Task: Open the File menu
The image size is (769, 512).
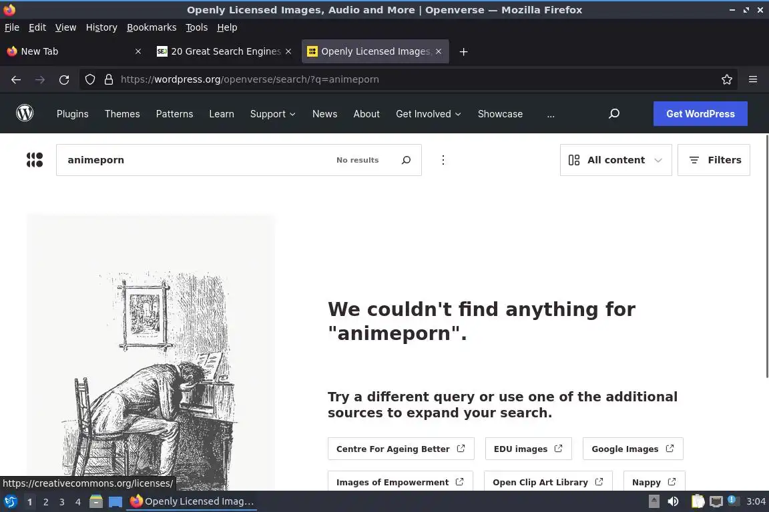Action: point(12,27)
